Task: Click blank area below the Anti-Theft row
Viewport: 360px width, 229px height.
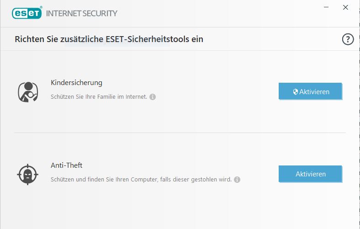Action: coord(180,208)
